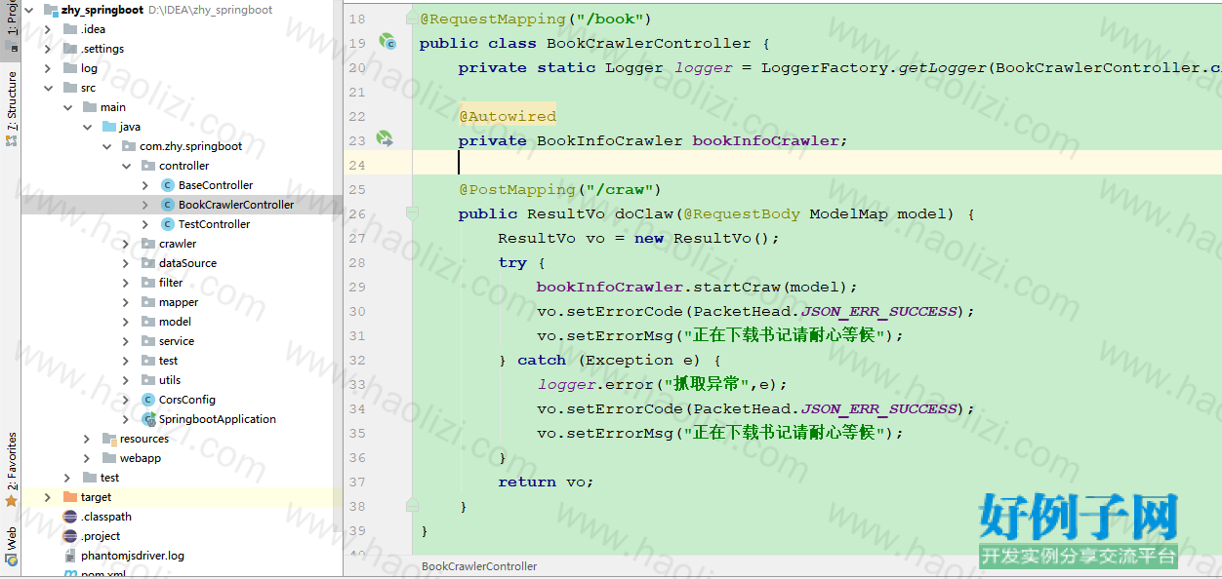Viewport: 1222px width, 579px height.
Task: Click the @PostMapping annotation text
Action: click(x=517, y=189)
